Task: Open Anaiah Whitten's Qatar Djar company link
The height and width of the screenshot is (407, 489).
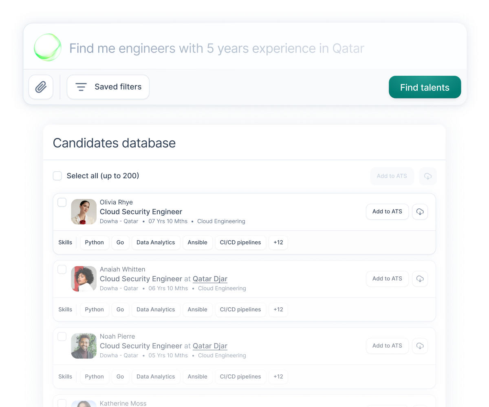Action: pyautogui.click(x=210, y=279)
